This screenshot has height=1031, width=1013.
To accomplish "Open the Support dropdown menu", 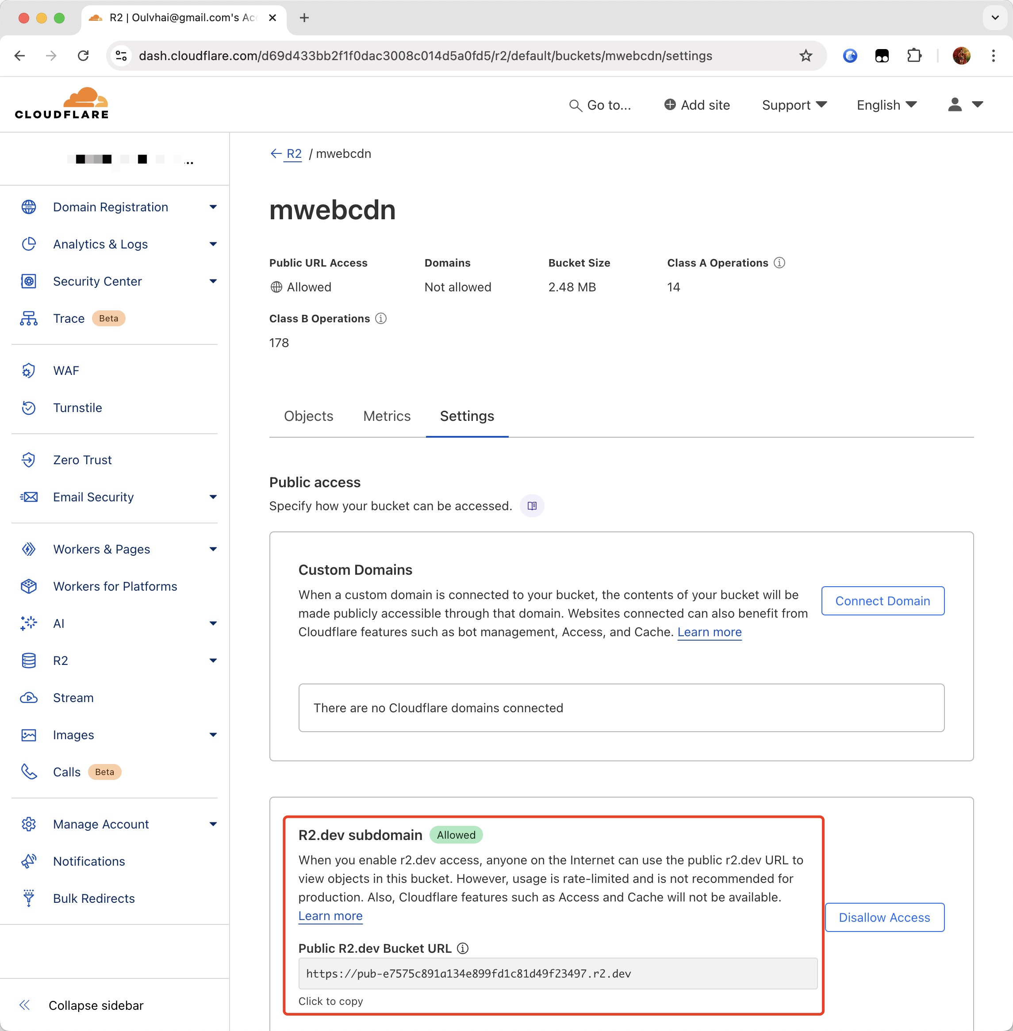I will [794, 105].
